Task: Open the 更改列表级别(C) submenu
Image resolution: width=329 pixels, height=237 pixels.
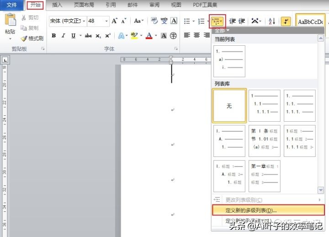Action: coord(268,200)
